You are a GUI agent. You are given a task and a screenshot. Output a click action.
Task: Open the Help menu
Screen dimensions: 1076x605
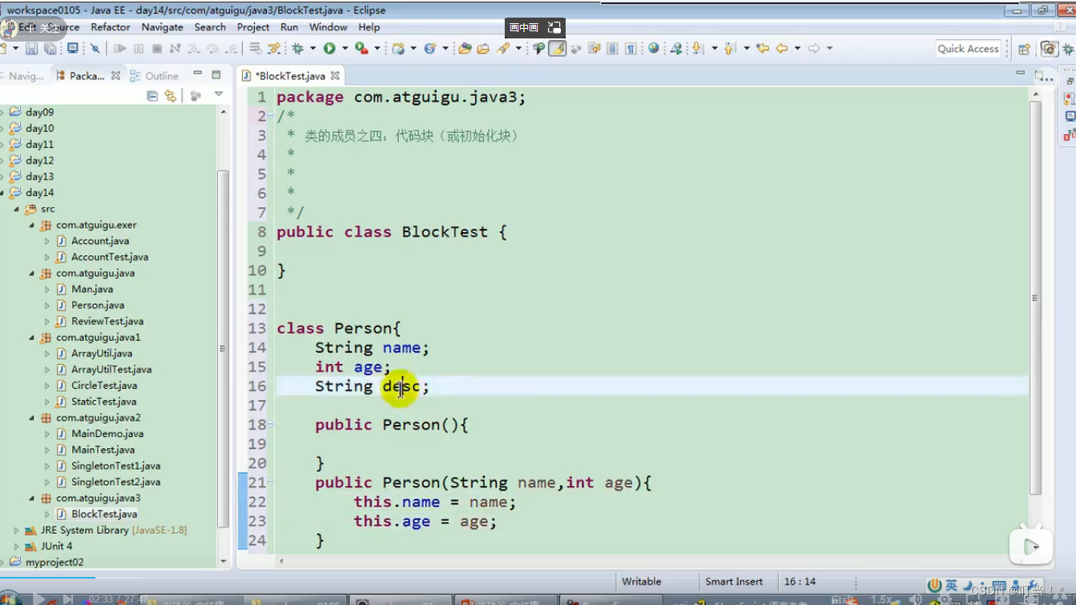click(x=369, y=27)
